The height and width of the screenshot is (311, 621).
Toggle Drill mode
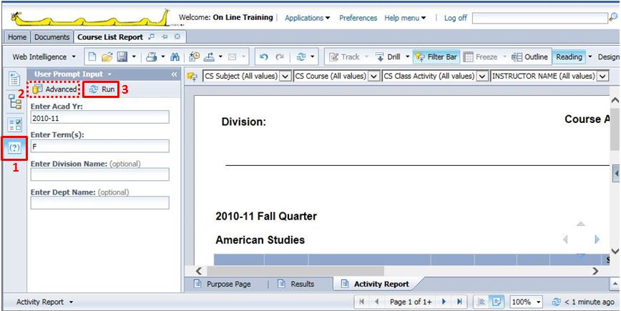(388, 57)
